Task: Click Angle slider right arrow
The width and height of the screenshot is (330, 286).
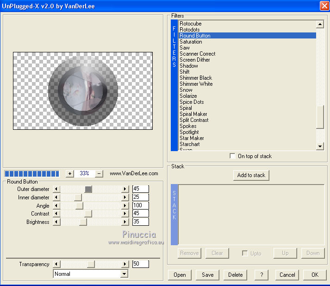Action: tap(125, 206)
